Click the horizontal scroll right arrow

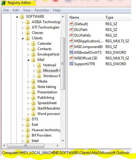[x=58, y=146]
